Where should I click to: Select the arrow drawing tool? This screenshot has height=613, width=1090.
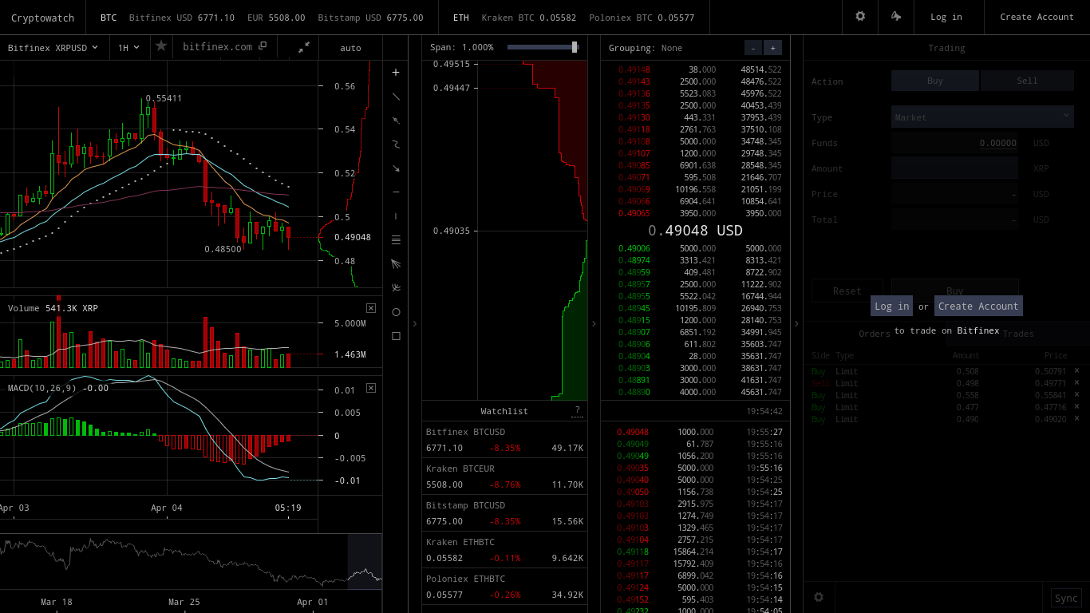396,168
